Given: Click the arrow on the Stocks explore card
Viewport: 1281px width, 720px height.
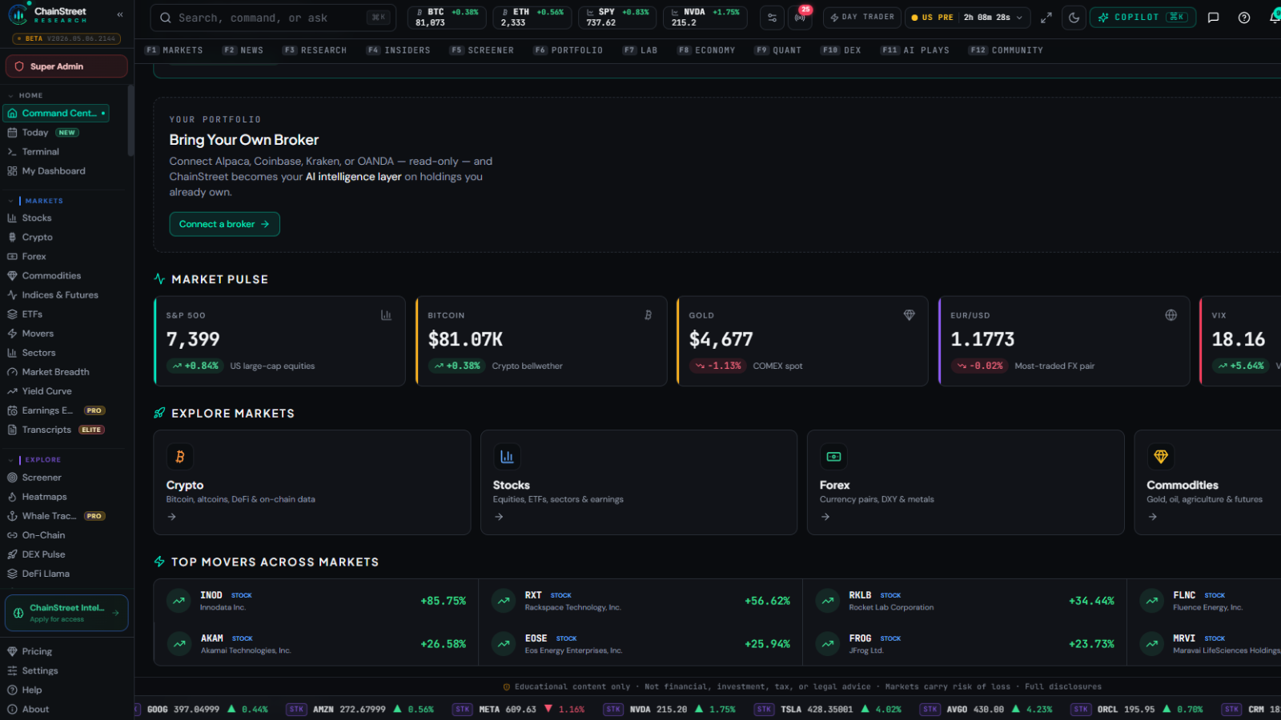Looking at the screenshot, I should tap(499, 517).
